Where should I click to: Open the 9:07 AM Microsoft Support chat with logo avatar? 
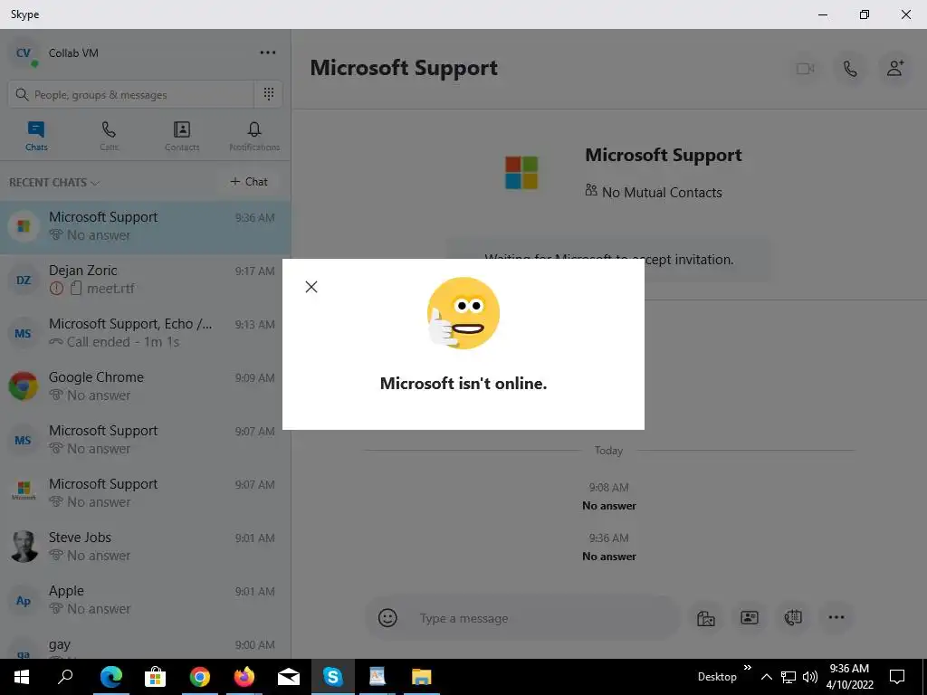146,493
